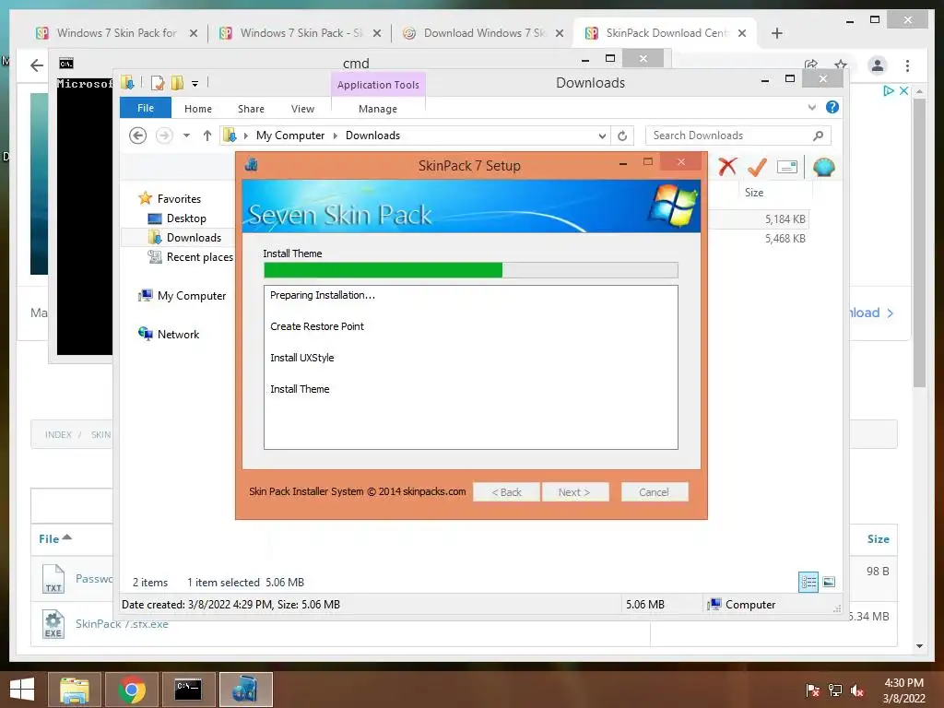
Task: Open the Windows Start button
Action: pyautogui.click(x=22, y=690)
